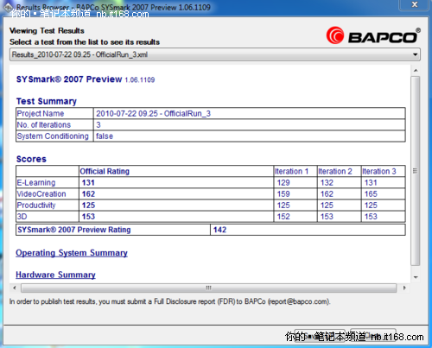Click the vertical scrollbar up arrow
Image resolution: width=432 pixels, height=348 pixels.
pyautogui.click(x=416, y=71)
